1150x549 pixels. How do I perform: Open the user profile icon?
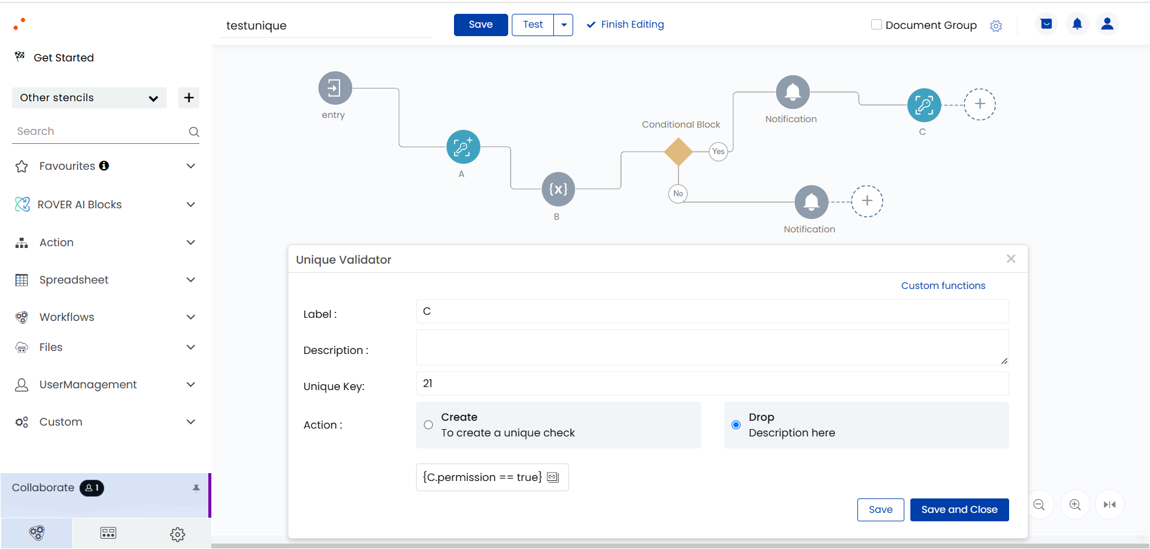[x=1107, y=24]
